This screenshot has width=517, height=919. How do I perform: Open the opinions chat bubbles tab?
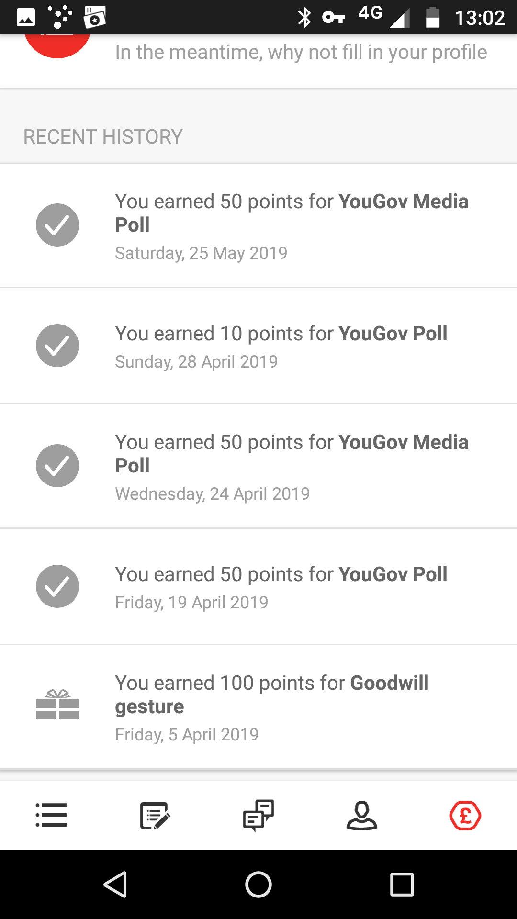[258, 815]
